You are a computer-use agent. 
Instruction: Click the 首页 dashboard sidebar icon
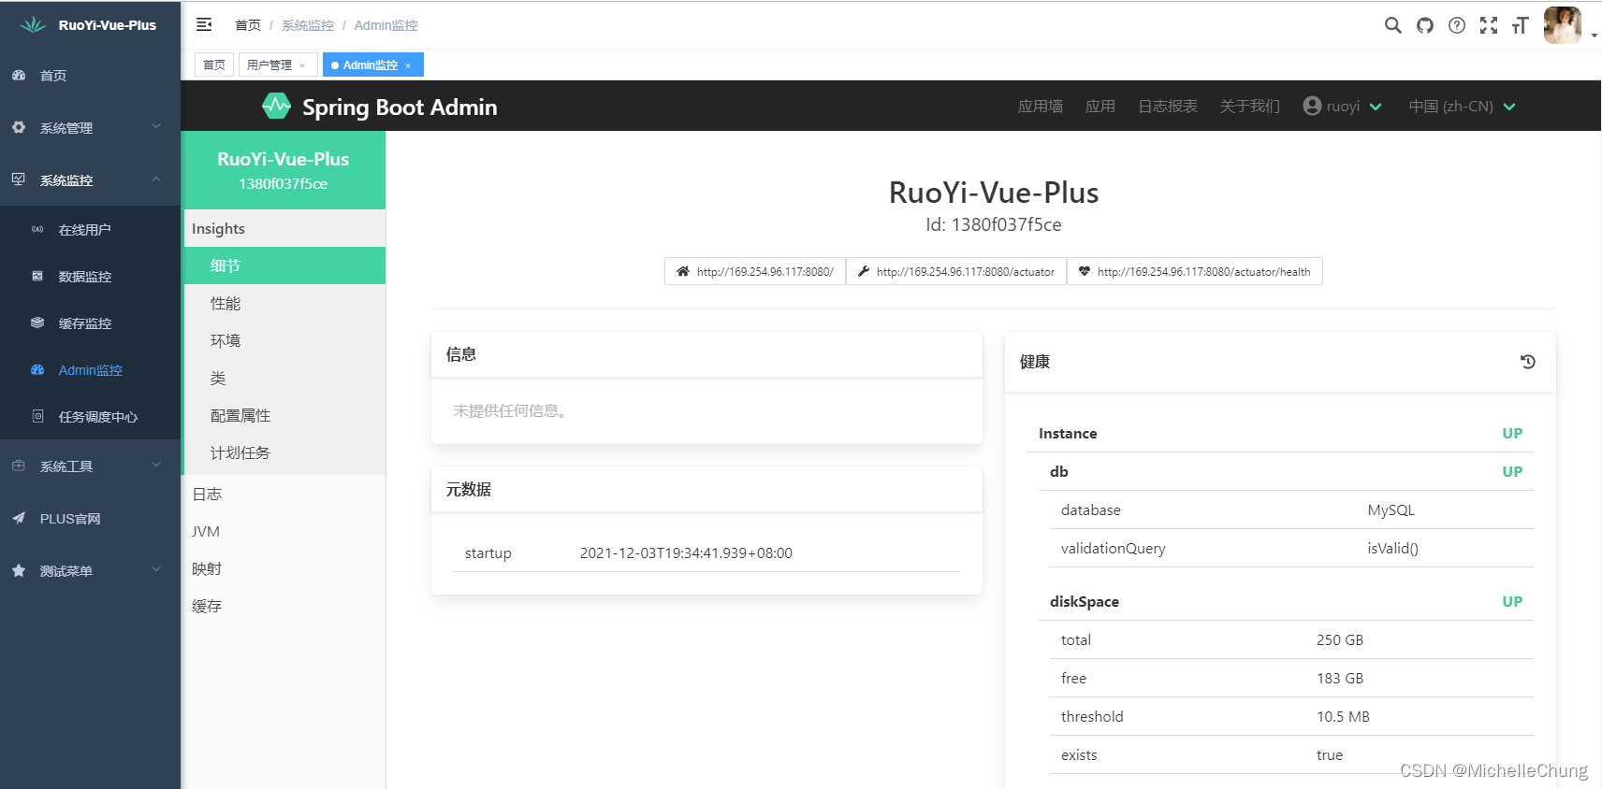pyautogui.click(x=19, y=75)
